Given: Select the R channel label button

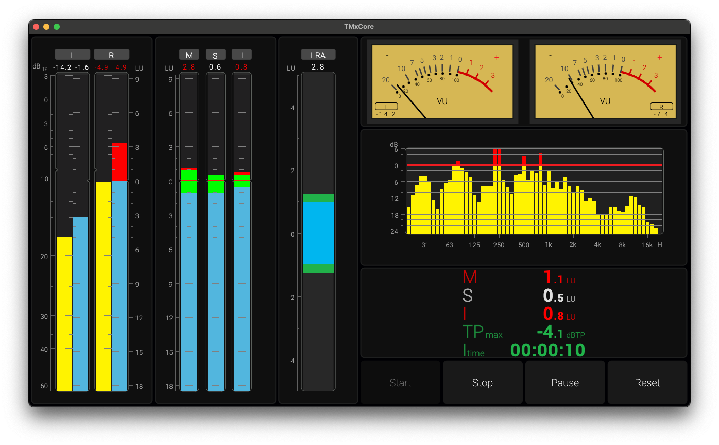Looking at the screenshot, I should [x=111, y=55].
